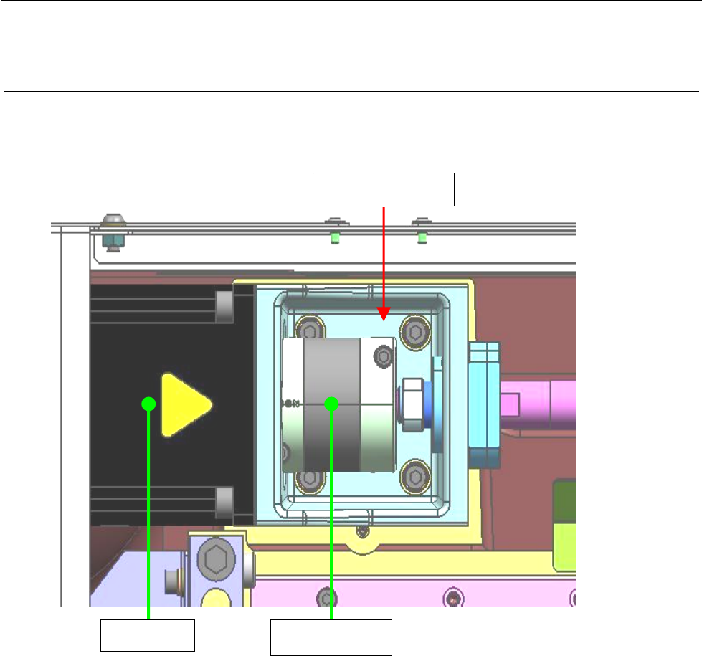
Task: Click the yellow triangle arrow on the motor
Action: [x=186, y=405]
